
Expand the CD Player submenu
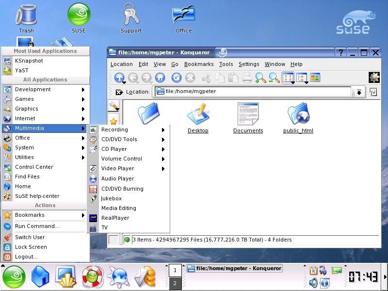click(x=129, y=149)
